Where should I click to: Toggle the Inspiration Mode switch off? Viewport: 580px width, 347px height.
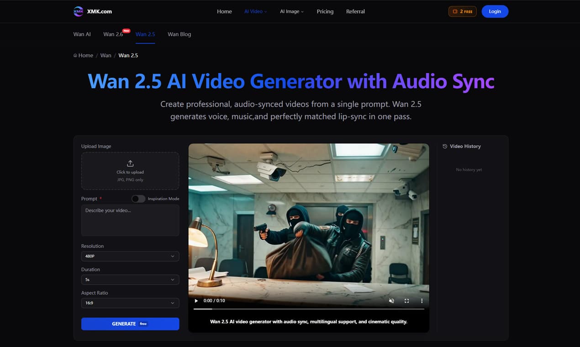point(138,199)
